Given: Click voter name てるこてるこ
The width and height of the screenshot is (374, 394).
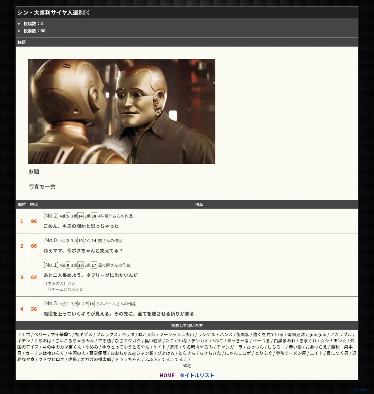Looking at the screenshot, I should (x=175, y=359).
